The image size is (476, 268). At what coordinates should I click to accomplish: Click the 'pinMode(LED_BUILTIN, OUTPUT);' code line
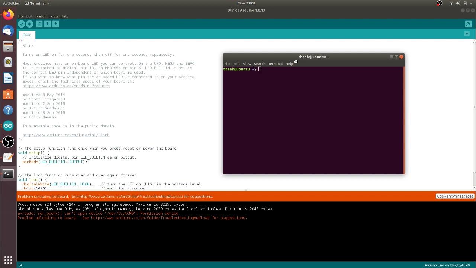point(55,162)
